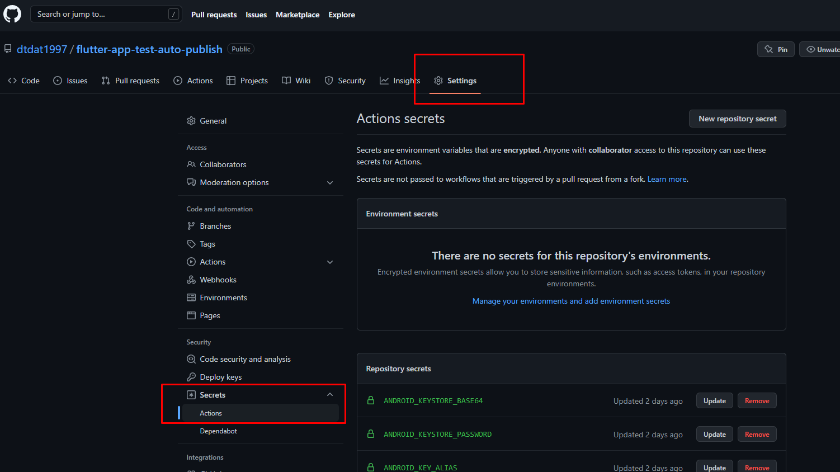Image resolution: width=840 pixels, height=472 pixels.
Task: Open Manage your environments link
Action: point(571,301)
